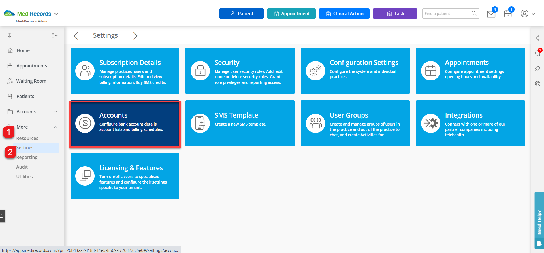Click the Patients person icon in sidebar

tap(10, 96)
